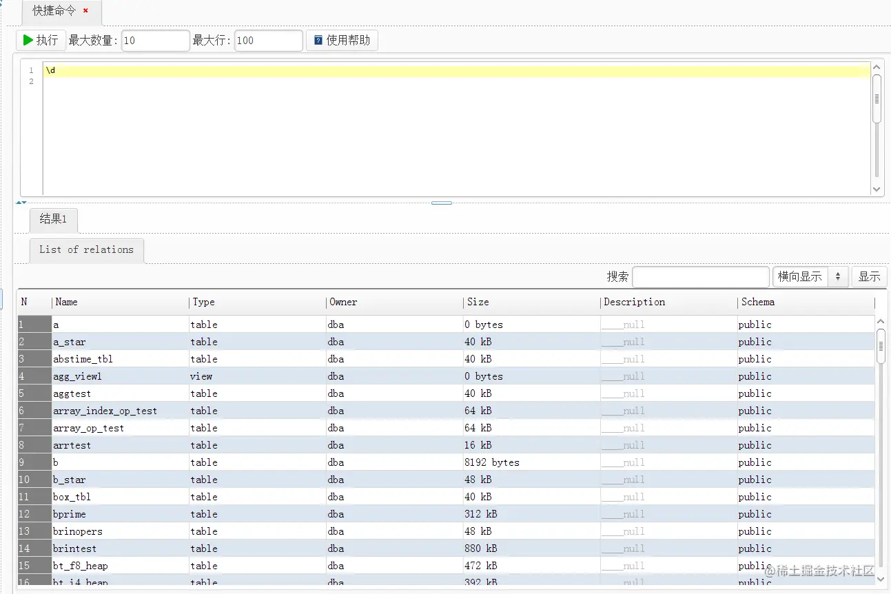
Task: Select the bprime name cell
Action: click(x=120, y=514)
